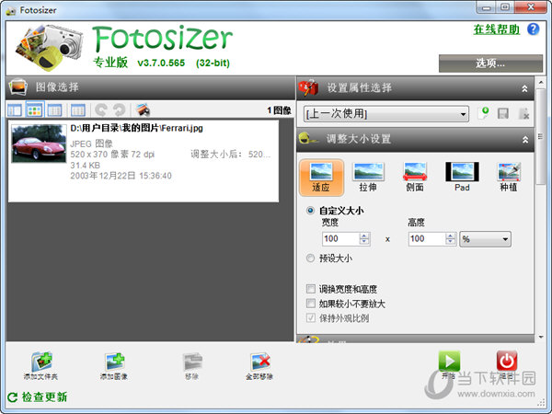Select the thumbnail grid view icon
The height and width of the screenshot is (414, 552).
pos(35,110)
